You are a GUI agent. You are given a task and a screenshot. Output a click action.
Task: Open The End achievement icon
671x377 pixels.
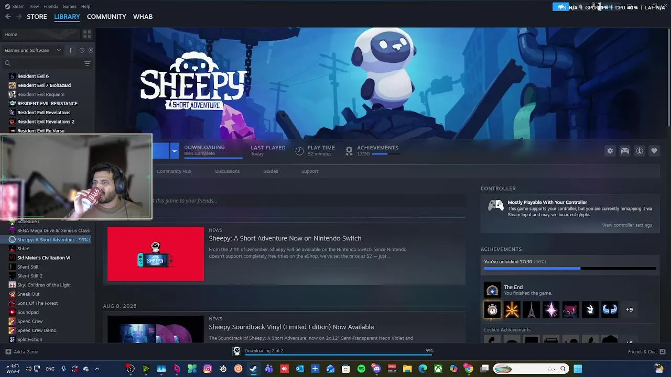[x=492, y=290]
